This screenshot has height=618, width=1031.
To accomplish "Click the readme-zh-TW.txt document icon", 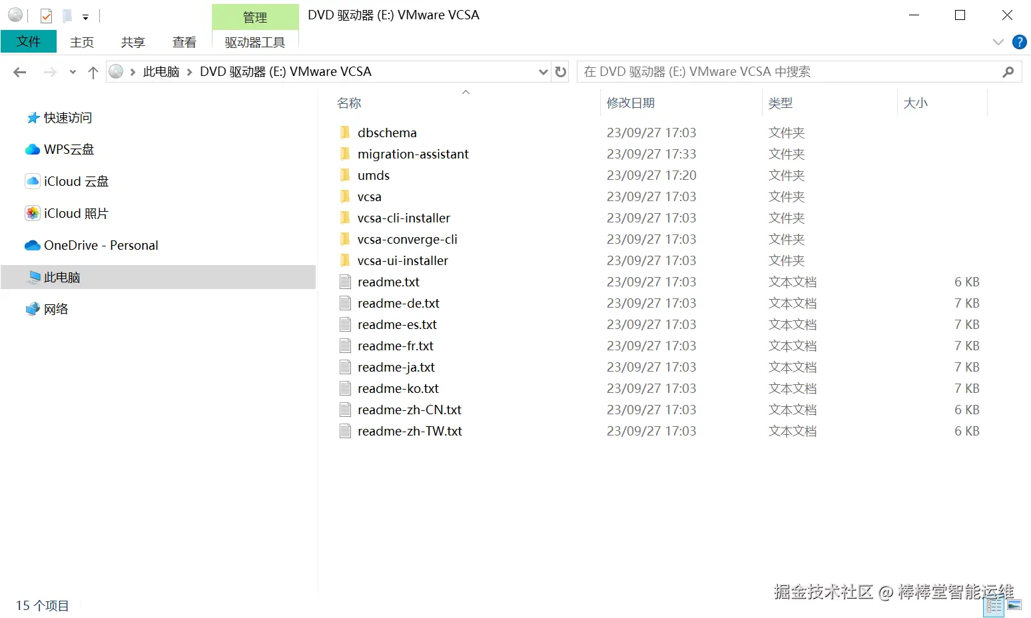I will tap(345, 431).
